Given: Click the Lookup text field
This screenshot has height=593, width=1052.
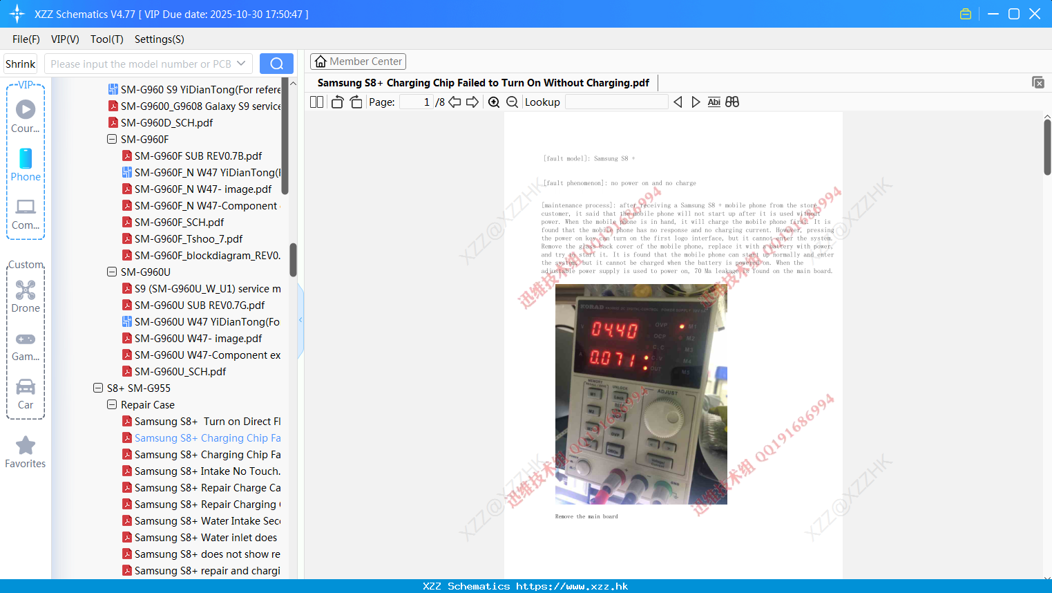Looking at the screenshot, I should 616,102.
